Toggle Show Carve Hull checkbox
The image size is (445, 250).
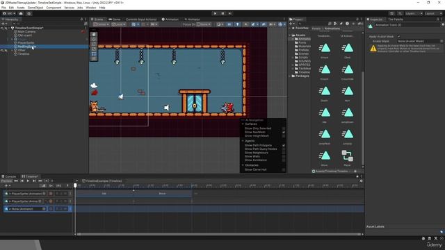284,169
